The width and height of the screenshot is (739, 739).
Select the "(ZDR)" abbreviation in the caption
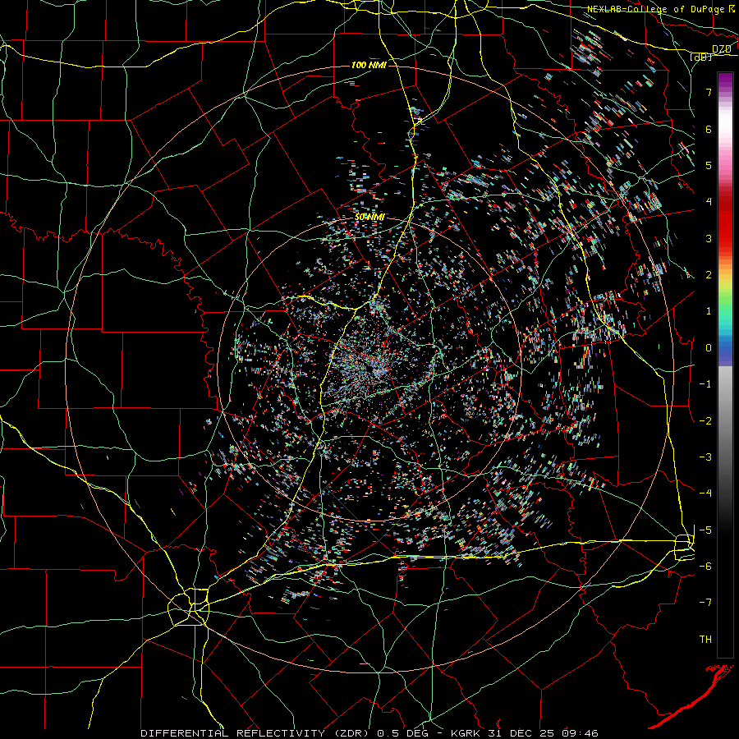[351, 733]
